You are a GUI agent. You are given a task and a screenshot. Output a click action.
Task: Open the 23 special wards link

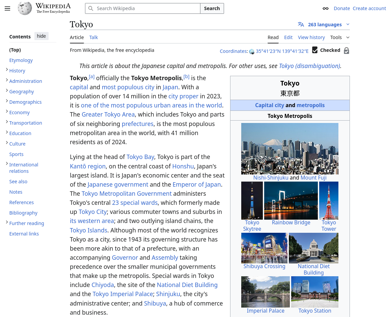pyautogui.click(x=135, y=202)
